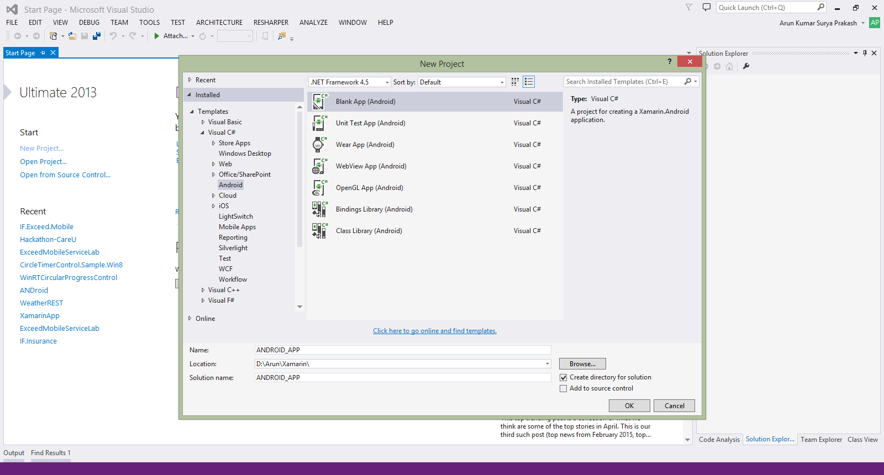The height and width of the screenshot is (475, 884).
Task: Click Open Project... on the Start Page
Action: tap(44, 162)
